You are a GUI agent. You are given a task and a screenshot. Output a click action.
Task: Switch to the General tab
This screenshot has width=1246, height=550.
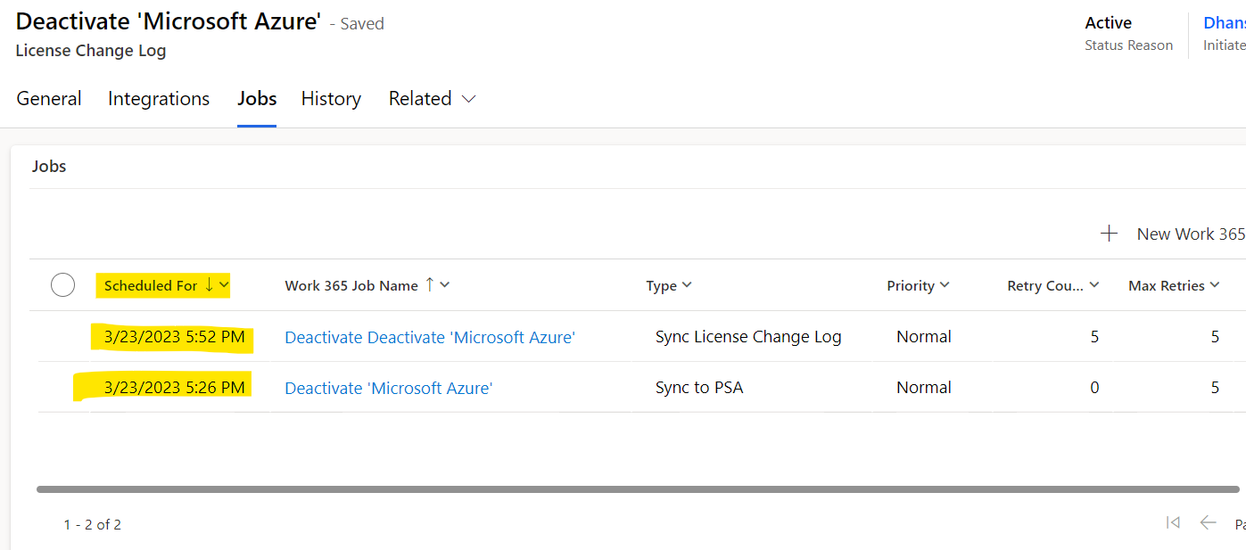pyautogui.click(x=49, y=99)
